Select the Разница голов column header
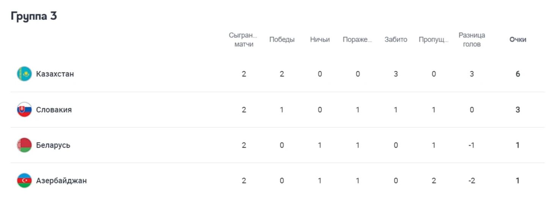 tap(472, 39)
